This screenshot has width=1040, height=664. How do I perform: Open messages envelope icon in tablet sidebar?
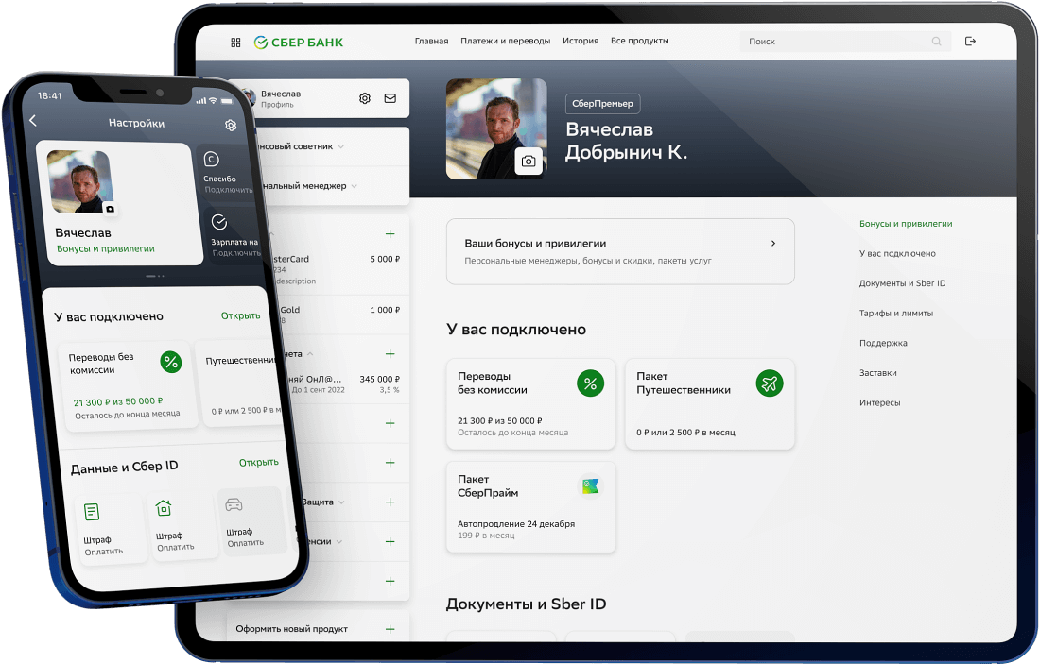point(390,98)
